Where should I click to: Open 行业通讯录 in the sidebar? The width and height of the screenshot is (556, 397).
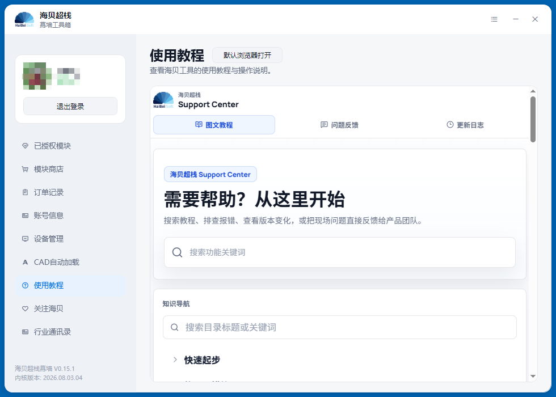[70, 332]
